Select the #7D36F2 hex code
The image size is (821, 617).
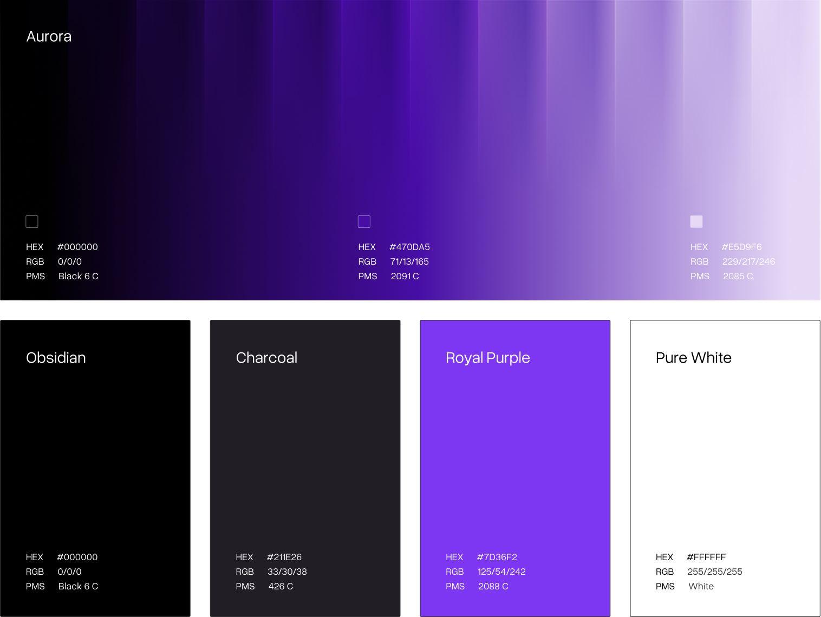click(497, 557)
